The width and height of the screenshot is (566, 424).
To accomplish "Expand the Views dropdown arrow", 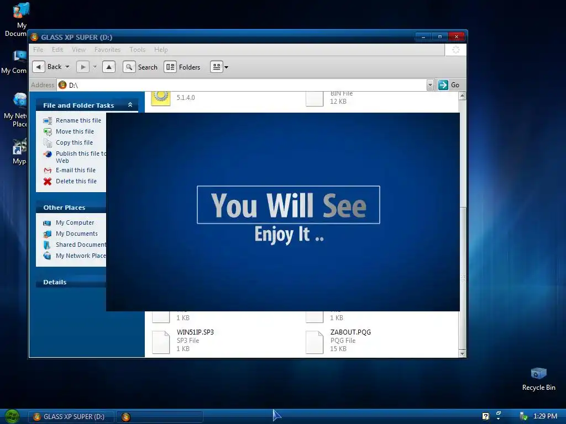I will (226, 67).
